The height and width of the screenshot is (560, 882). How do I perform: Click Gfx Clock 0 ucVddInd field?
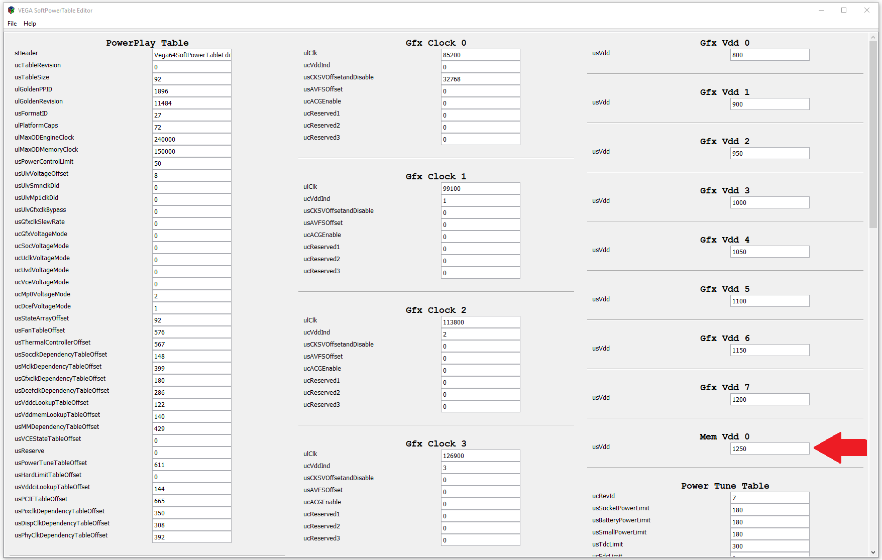(481, 67)
